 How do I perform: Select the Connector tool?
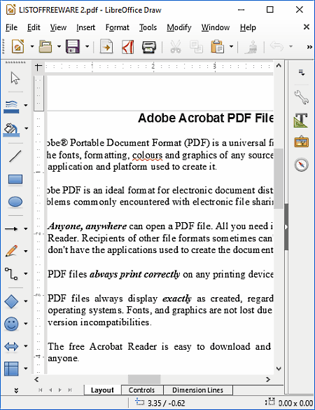pos(11,274)
